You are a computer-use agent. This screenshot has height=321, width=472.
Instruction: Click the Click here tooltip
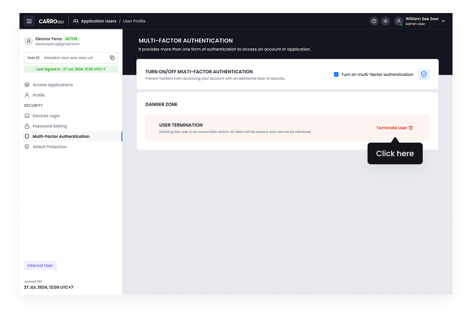395,153
